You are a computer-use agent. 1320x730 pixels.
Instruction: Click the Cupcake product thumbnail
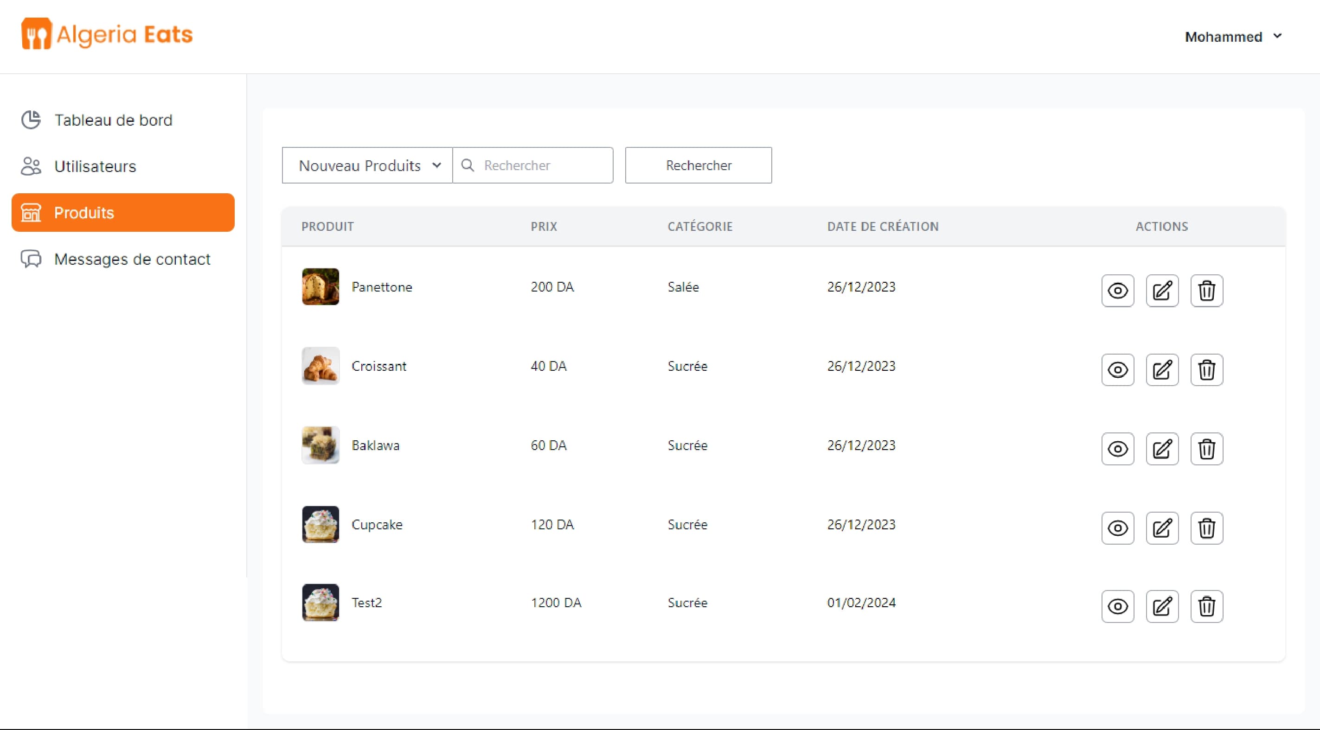(320, 524)
